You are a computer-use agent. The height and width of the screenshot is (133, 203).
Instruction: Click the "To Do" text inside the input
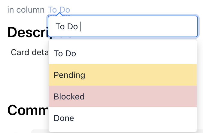pos(66,27)
